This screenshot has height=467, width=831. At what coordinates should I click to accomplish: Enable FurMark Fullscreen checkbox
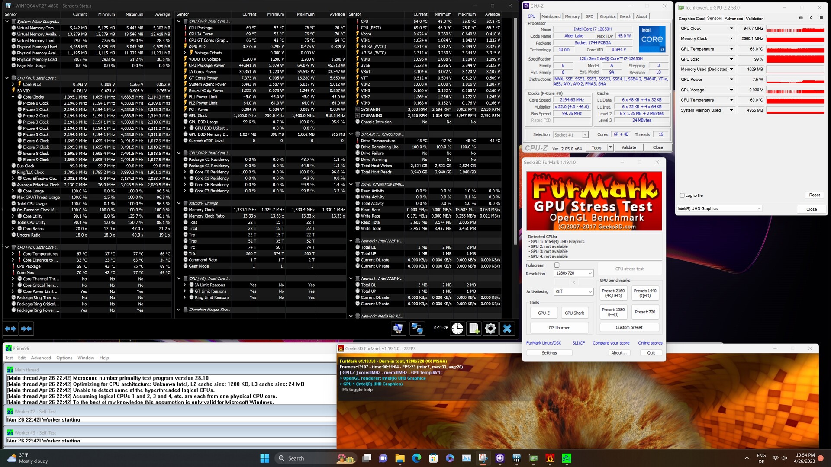[x=557, y=265]
